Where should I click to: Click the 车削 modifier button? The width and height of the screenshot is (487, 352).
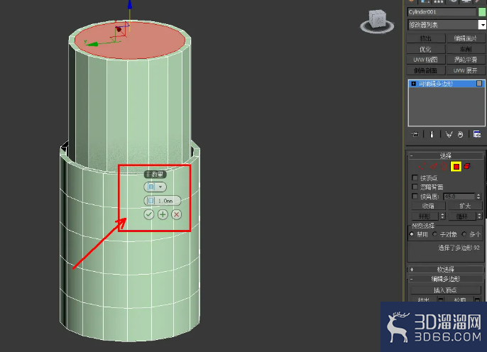465,49
